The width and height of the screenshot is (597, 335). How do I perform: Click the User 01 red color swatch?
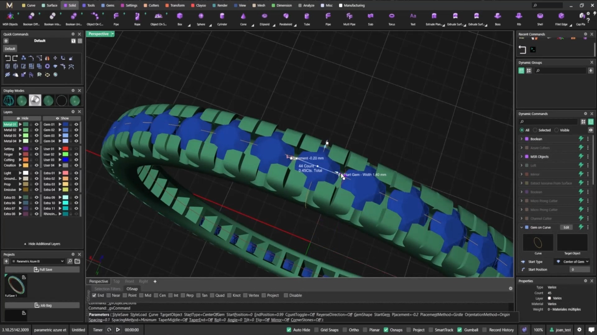pos(65,149)
